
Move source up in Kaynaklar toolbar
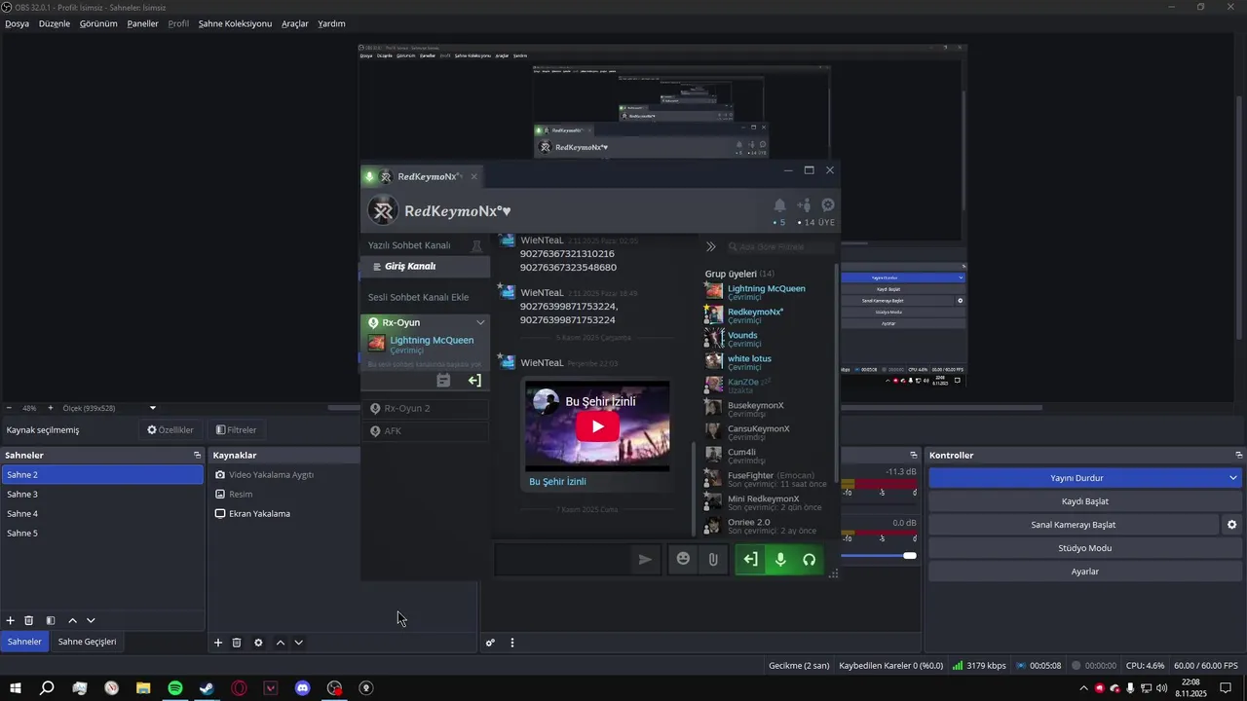tap(281, 643)
